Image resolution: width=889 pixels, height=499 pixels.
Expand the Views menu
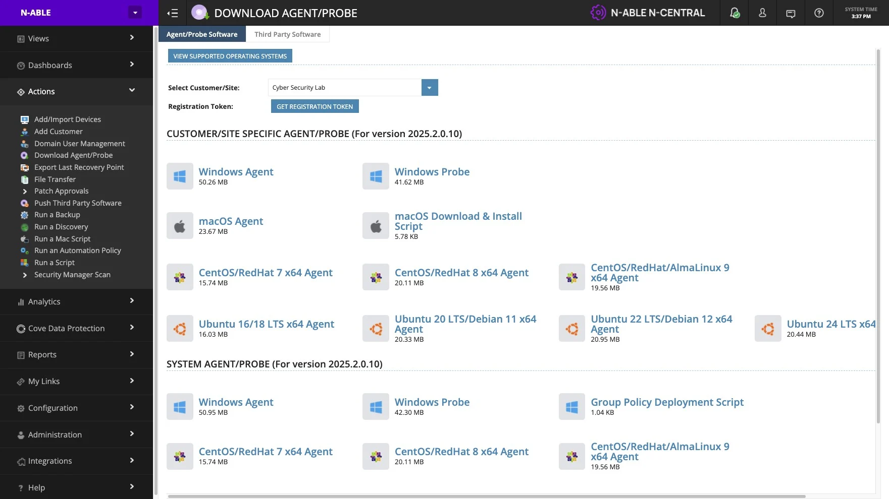tap(76, 38)
